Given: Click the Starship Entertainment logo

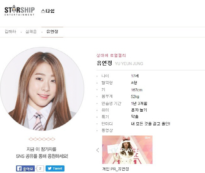Looking at the screenshot, I should pos(20,11).
